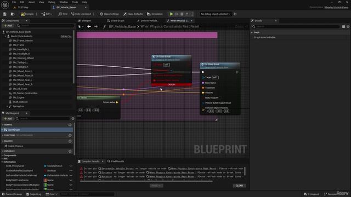The width and height of the screenshot is (351, 197).
Task: Start Simulation mode
Action: 155,14
